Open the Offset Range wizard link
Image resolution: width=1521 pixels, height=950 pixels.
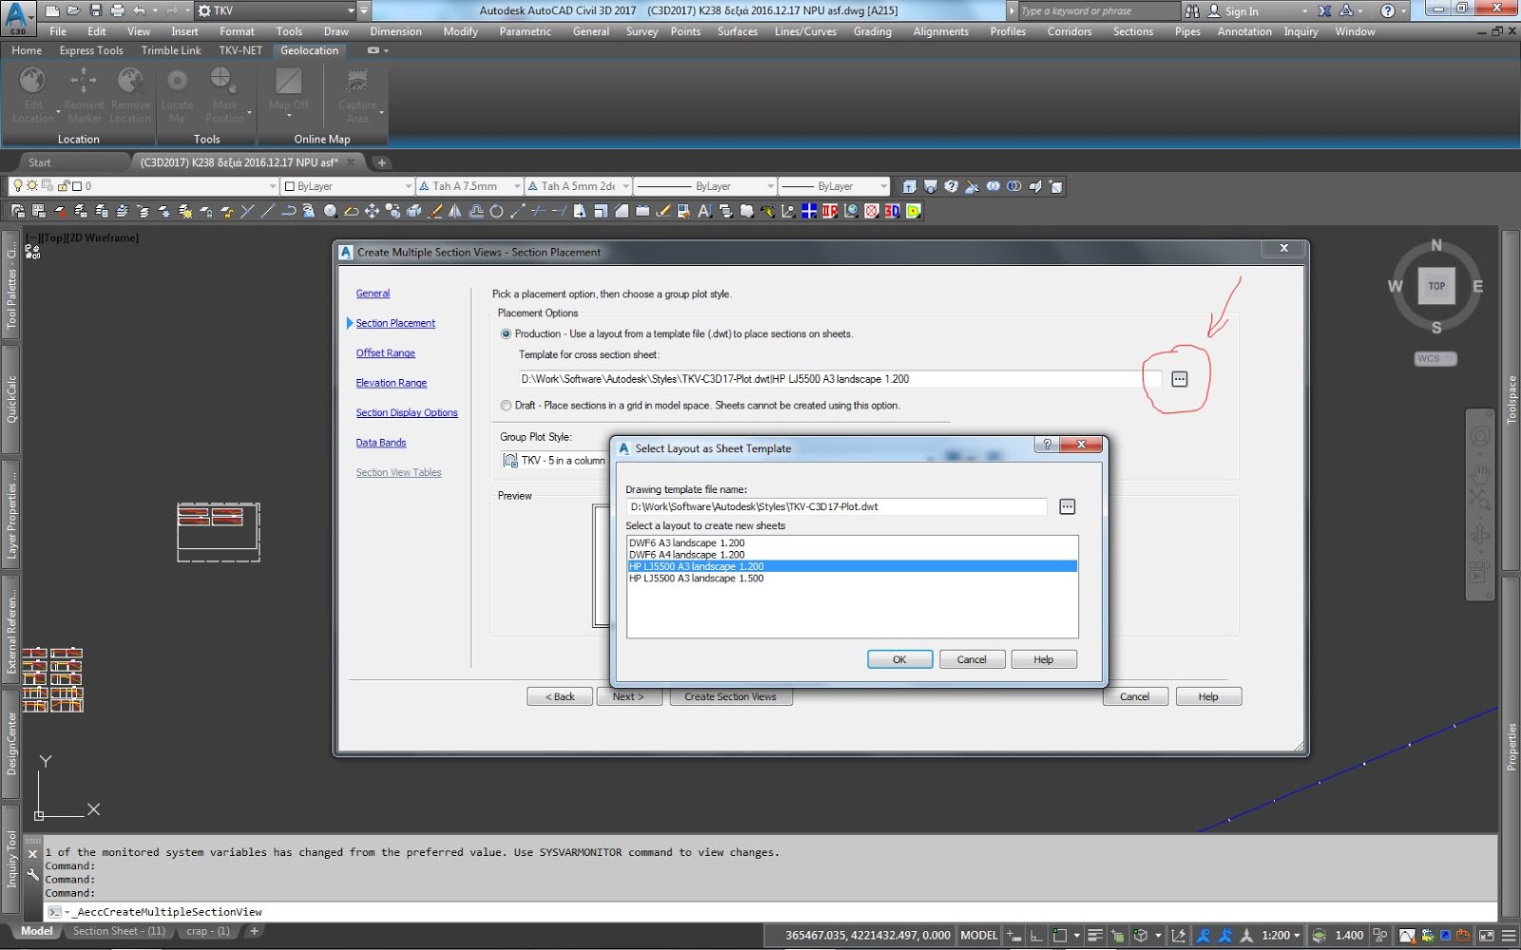pyautogui.click(x=386, y=353)
